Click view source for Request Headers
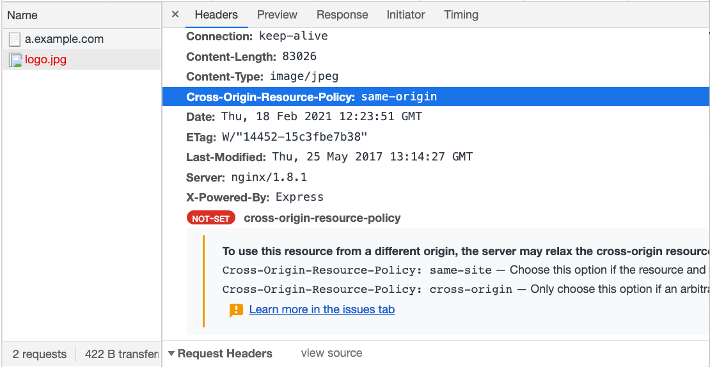 pos(331,353)
